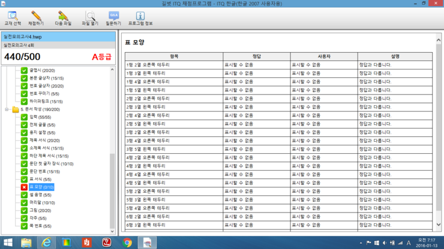Click the red X beside 표 모양 (0/10)

[25, 187]
